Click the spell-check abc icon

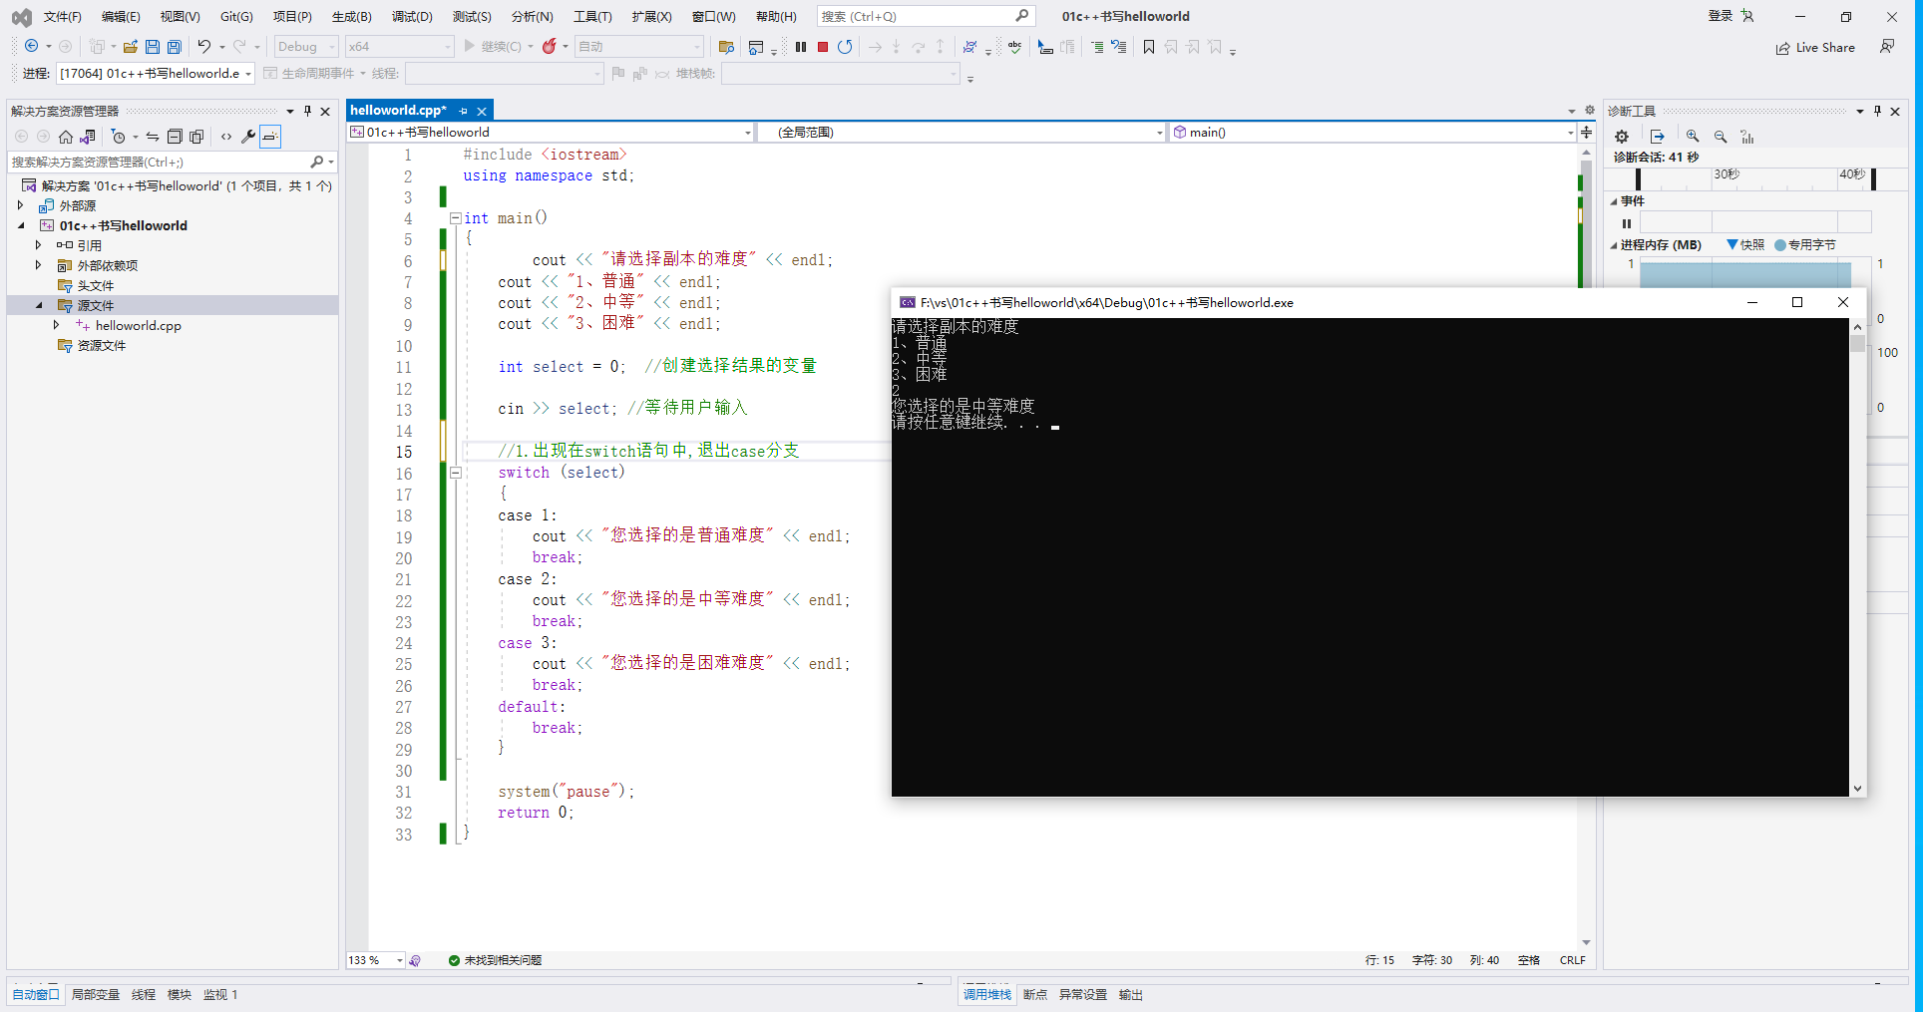coord(1015,47)
